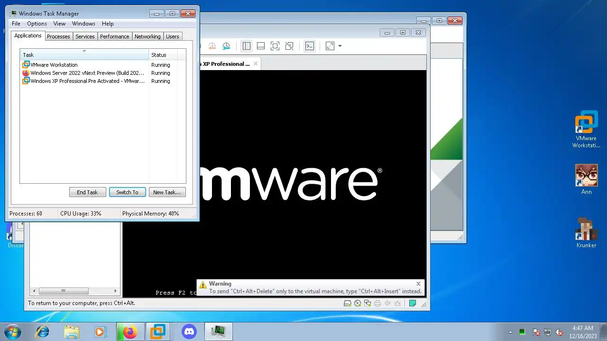
Task: Click the network adapter status icon
Action: tap(368, 304)
